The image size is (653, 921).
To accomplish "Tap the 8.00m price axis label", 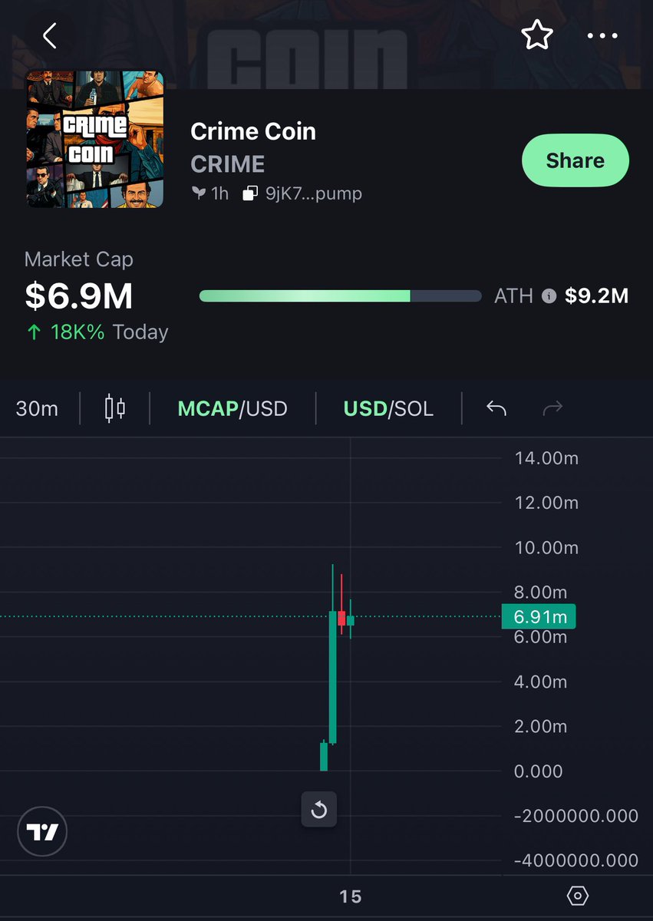I will [x=540, y=592].
